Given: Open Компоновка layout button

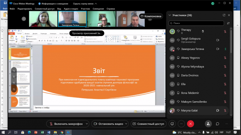Looking at the screenshot, I should pos(151,16).
